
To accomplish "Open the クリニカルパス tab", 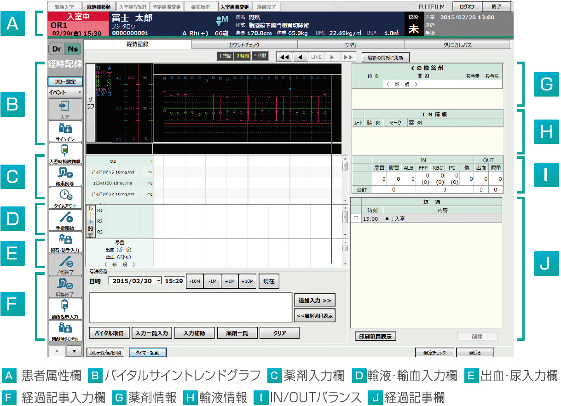I will click(457, 45).
